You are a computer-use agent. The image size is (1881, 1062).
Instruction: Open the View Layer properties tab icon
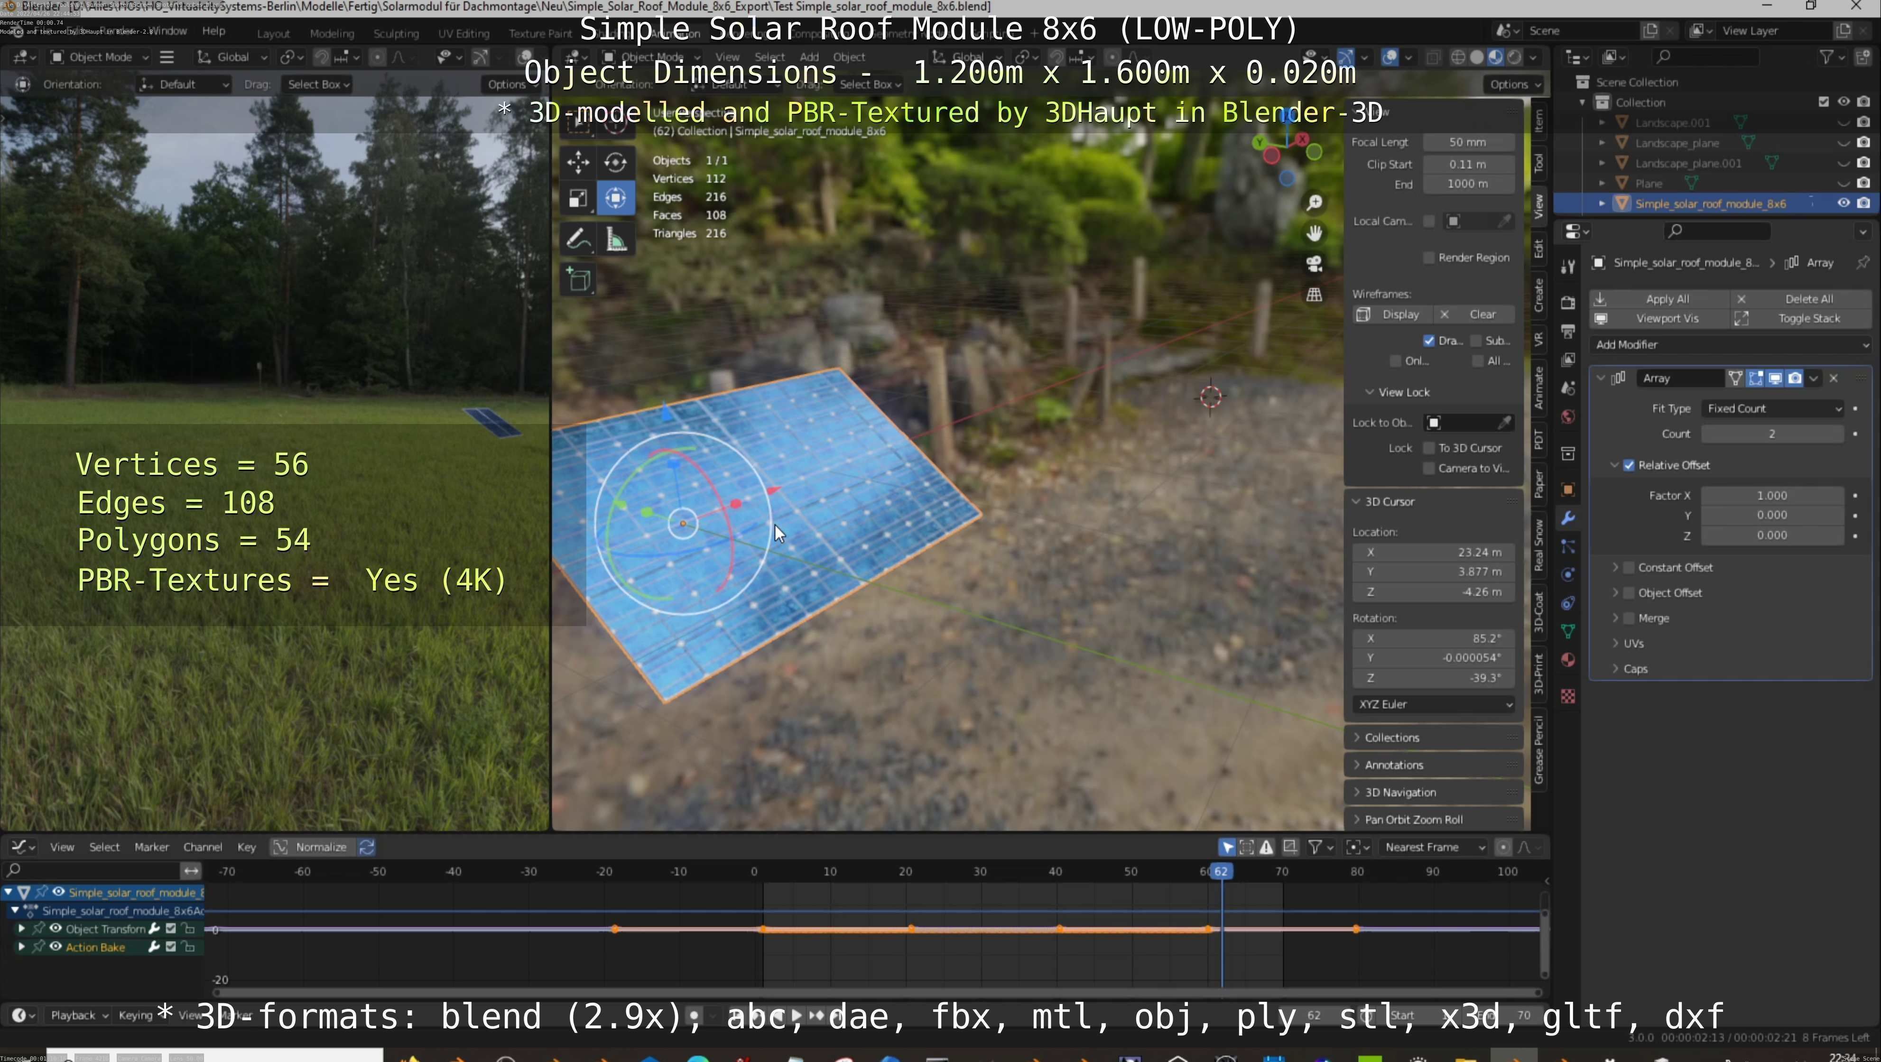[x=1568, y=360]
